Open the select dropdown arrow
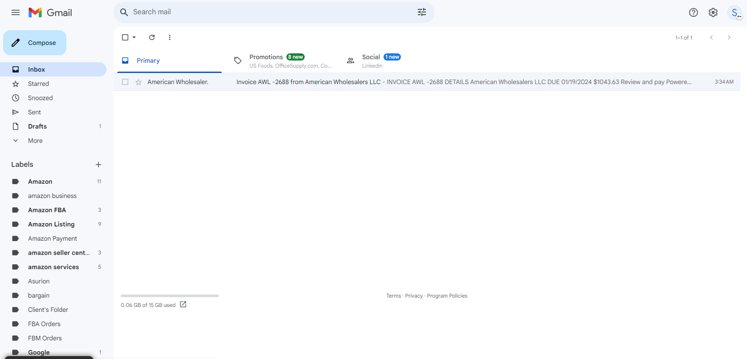Screen dimensions: 747x359 click(x=134, y=37)
